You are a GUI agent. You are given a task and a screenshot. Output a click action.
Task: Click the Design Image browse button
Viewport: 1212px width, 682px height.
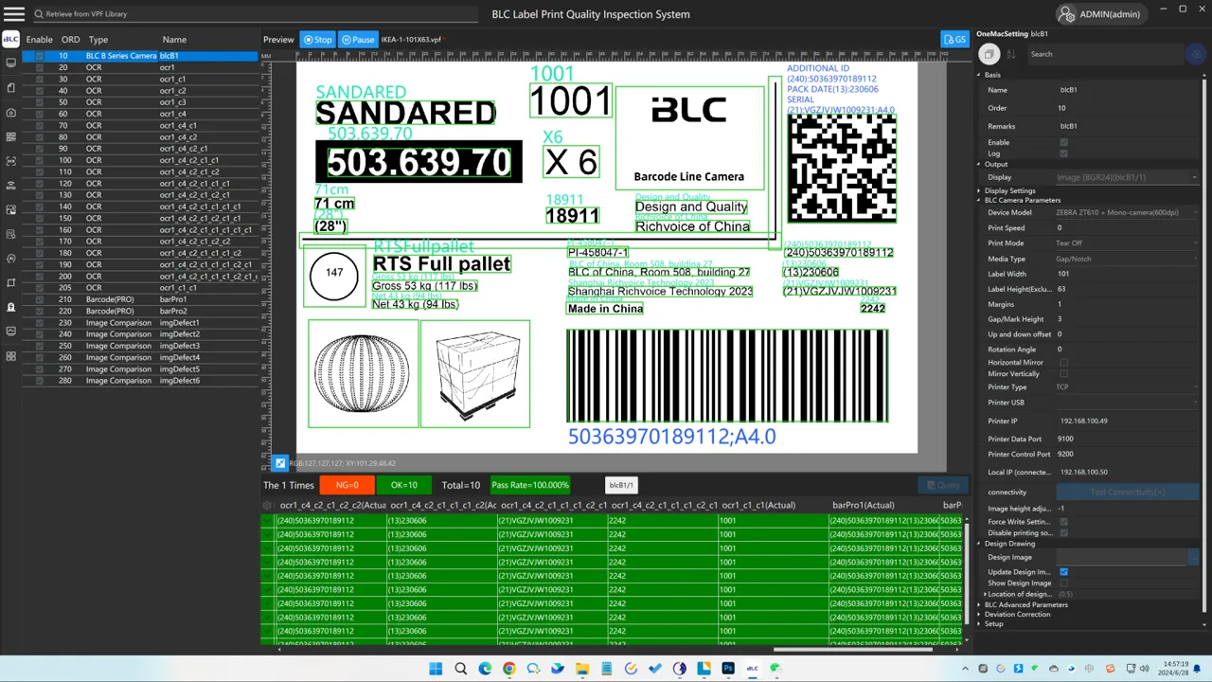(x=1194, y=557)
